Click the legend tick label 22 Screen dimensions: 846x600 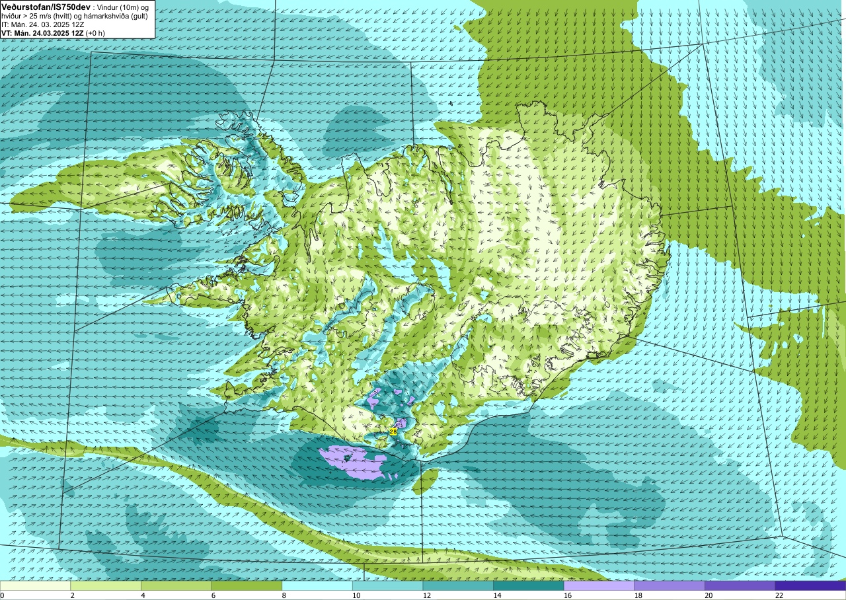click(779, 595)
